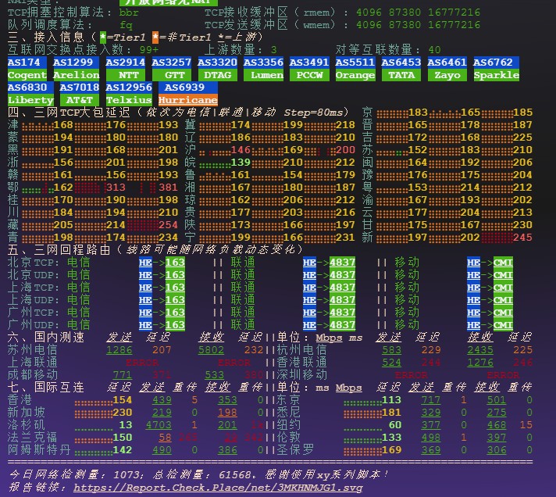Image resolution: width=556 pixels, height=497 pixels.
Task: Click the Liberty provider label
Action: [x=30, y=100]
